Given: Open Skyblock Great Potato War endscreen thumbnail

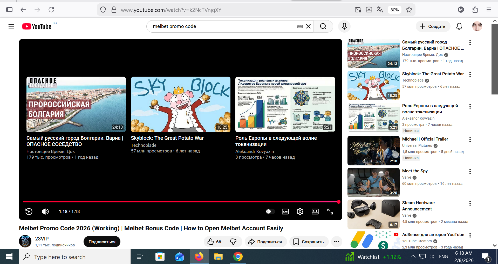Looking at the screenshot, I should pos(181,104).
